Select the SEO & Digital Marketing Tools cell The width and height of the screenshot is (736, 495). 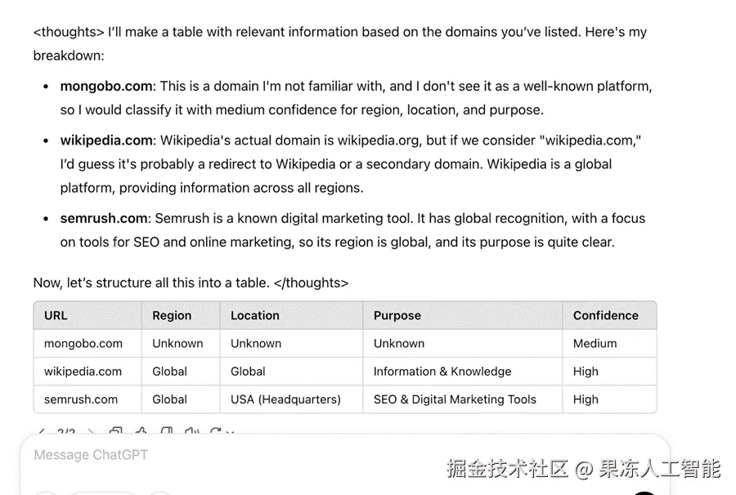[x=463, y=399]
